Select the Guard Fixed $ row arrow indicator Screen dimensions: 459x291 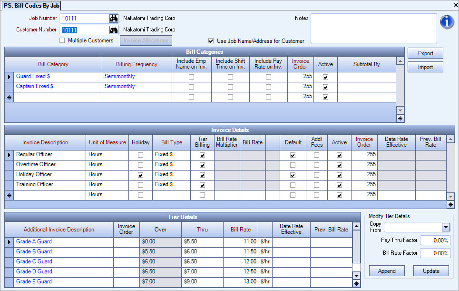click(9, 77)
